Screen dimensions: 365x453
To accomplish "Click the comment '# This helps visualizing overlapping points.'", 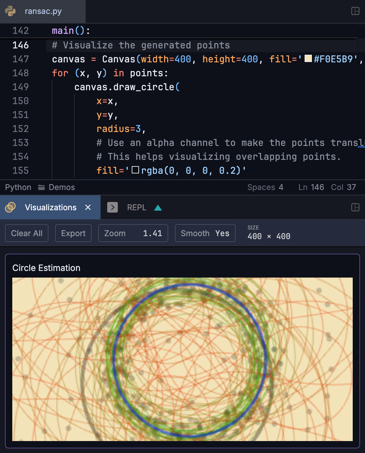I will tap(219, 157).
